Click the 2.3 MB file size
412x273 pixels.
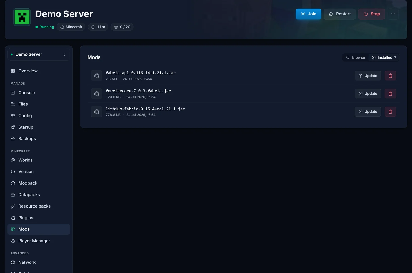coord(111,79)
